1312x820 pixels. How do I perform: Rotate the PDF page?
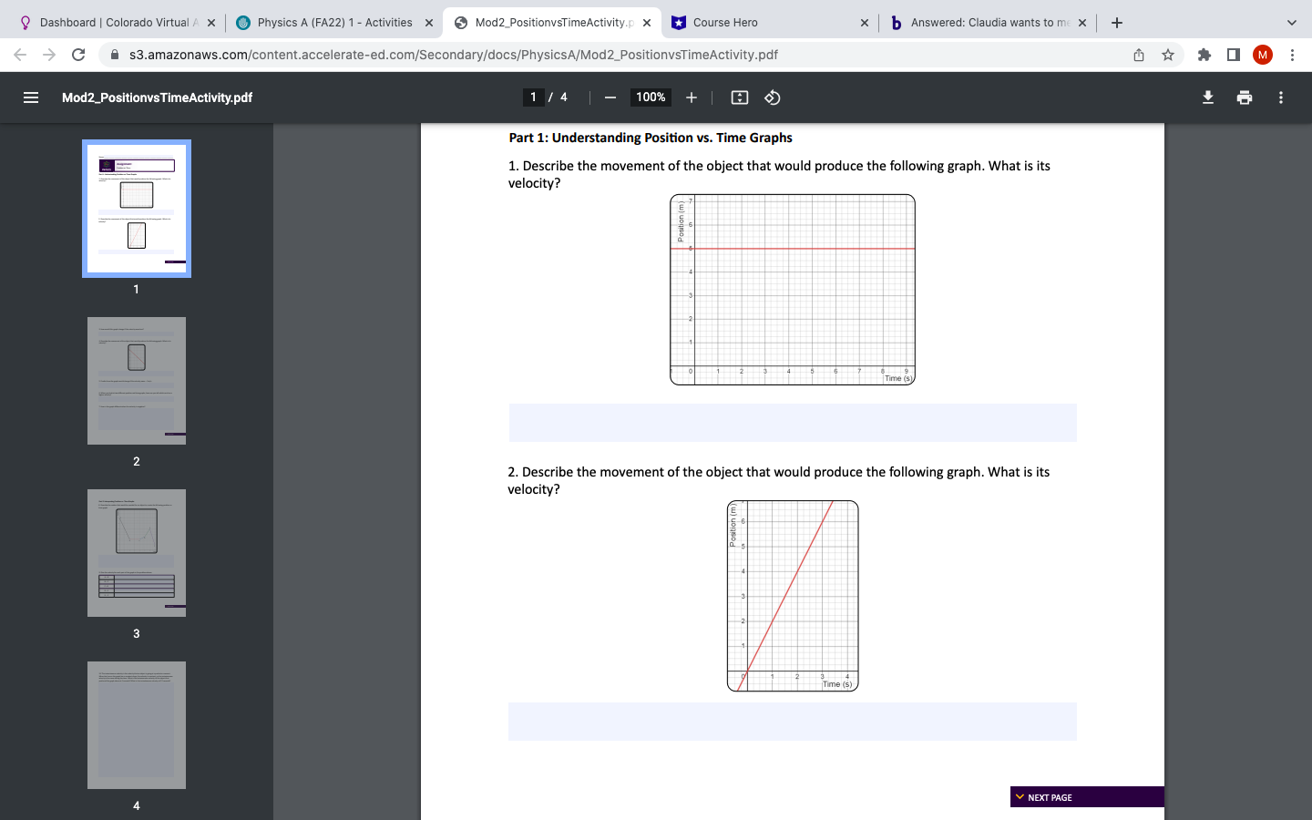[772, 97]
